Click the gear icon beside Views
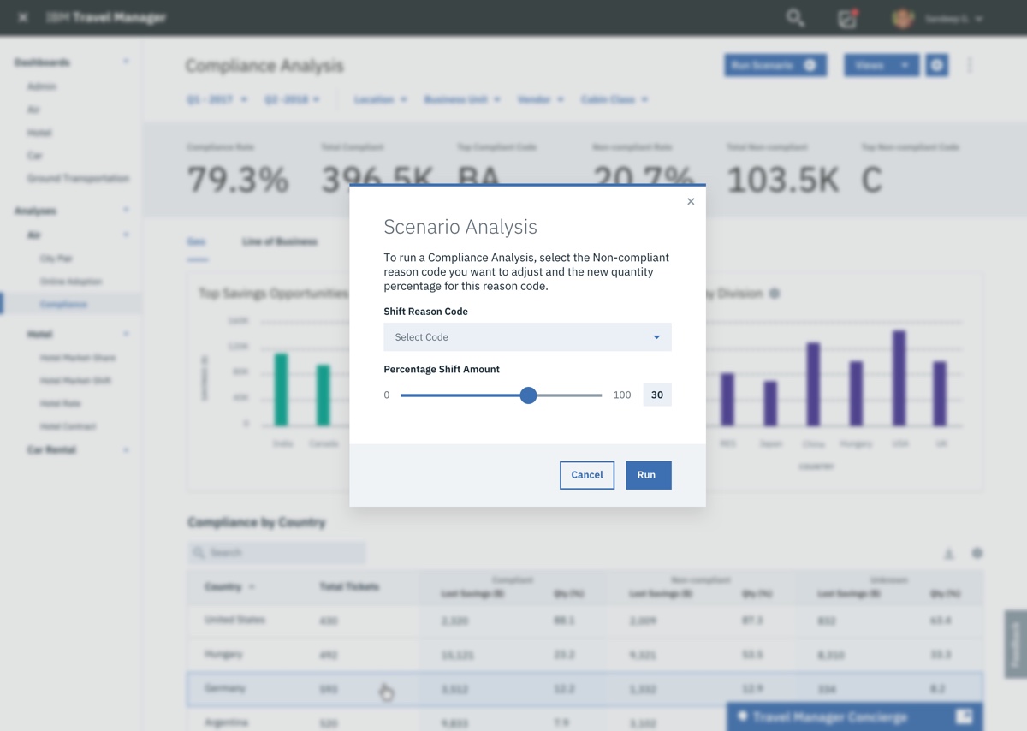This screenshot has height=731, width=1027. [936, 66]
